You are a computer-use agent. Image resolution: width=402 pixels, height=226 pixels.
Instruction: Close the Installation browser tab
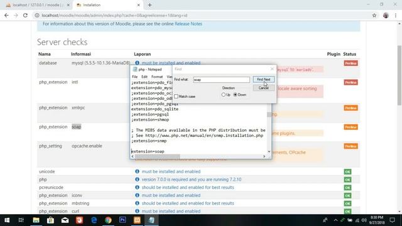point(138,5)
